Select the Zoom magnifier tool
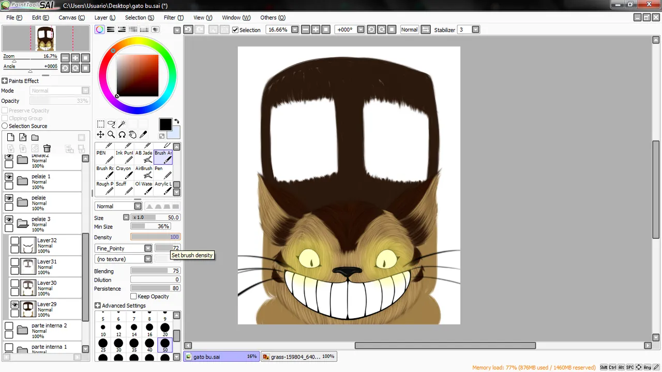 (x=111, y=134)
